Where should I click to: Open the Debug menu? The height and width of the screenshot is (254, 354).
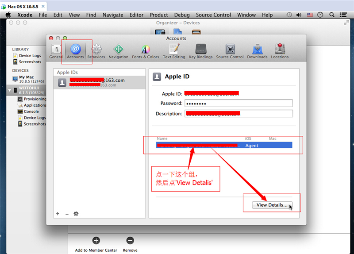click(x=182, y=15)
